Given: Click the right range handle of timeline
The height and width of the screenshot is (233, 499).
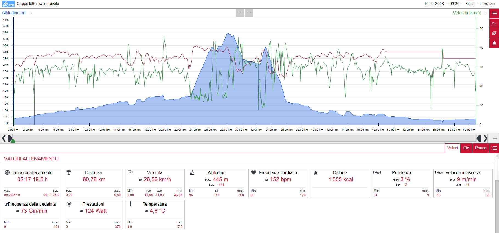Looking at the screenshot, I should [479, 138].
